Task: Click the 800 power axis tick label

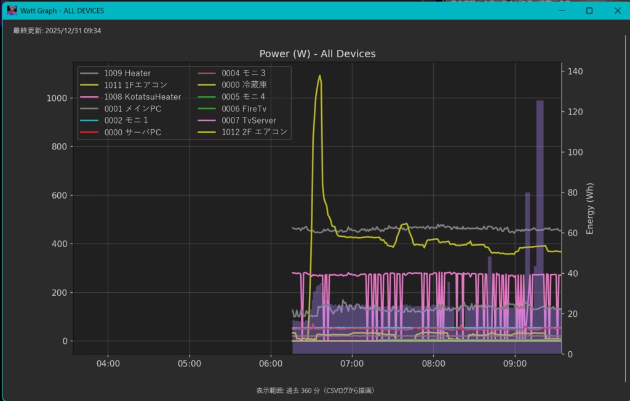Action: [x=60, y=146]
